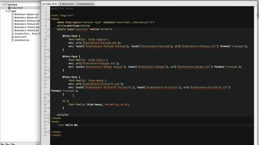This screenshot has width=259, height=145.
Task: Select Blokletters-Viltstift.eot file
Action: (x=27, y=27)
